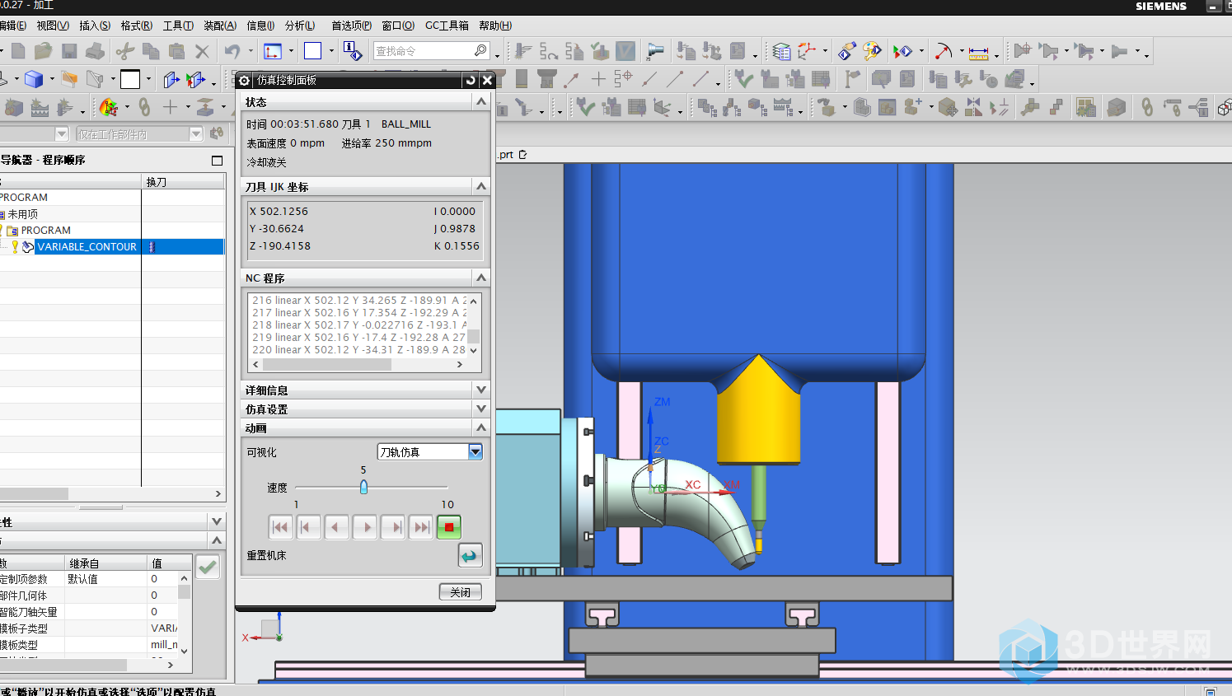Click the information window icon
The width and height of the screenshot is (1232, 696).
click(x=353, y=51)
